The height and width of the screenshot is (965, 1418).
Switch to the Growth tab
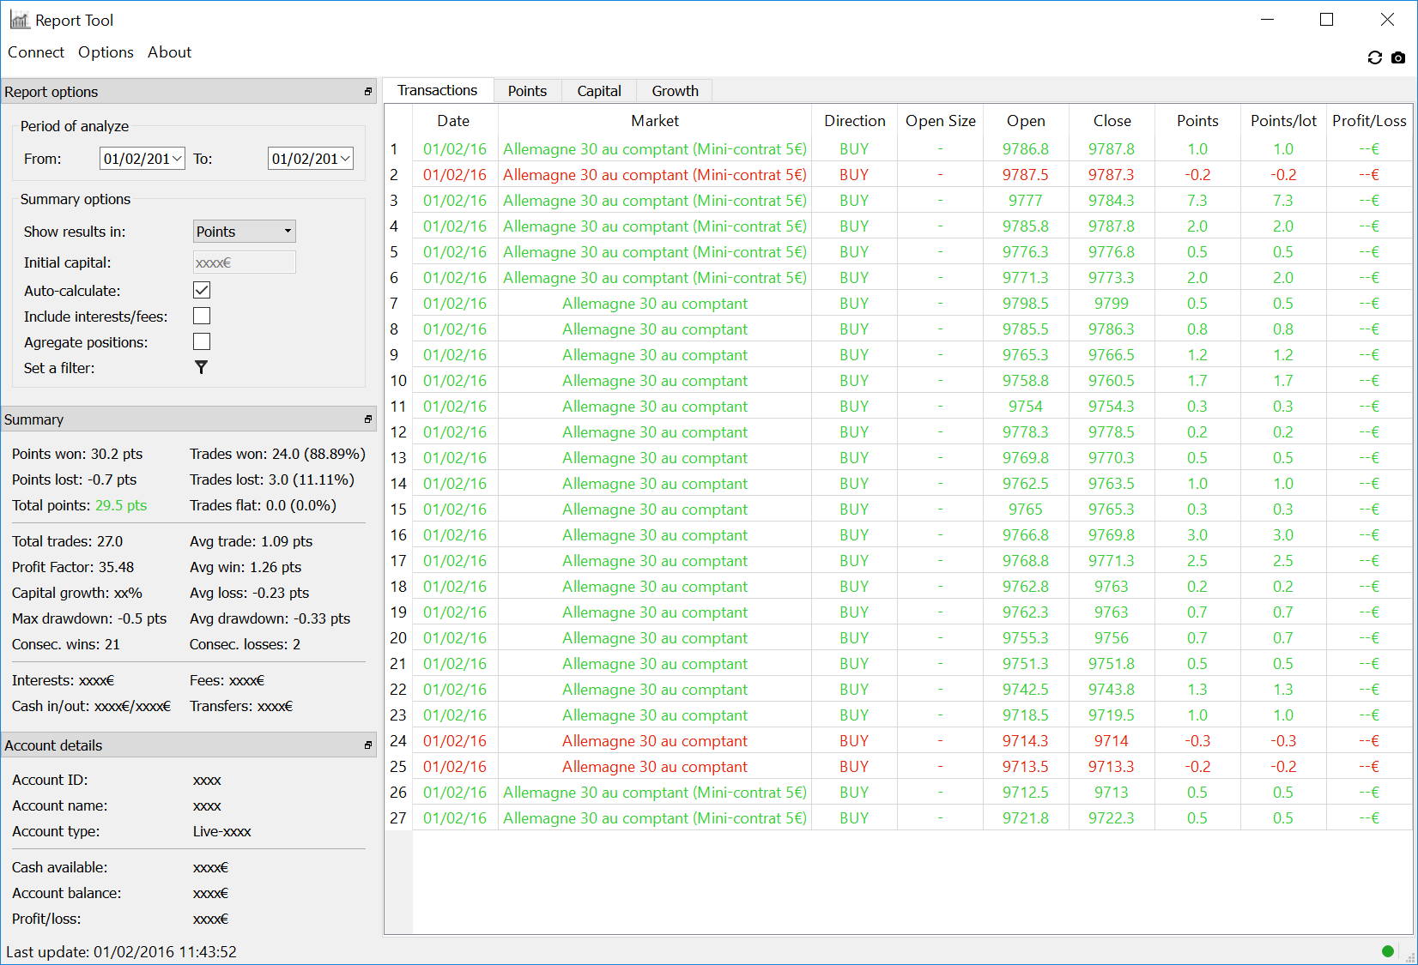[675, 91]
